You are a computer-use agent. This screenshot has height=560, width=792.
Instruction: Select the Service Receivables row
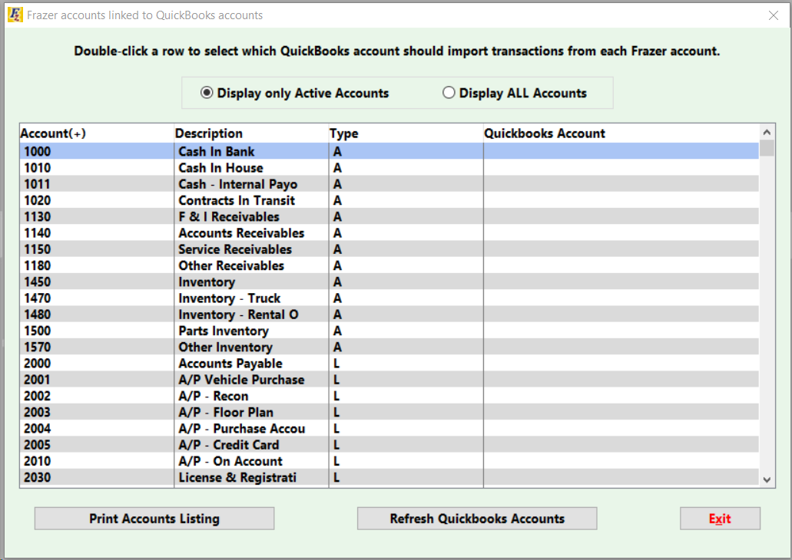tap(389, 249)
